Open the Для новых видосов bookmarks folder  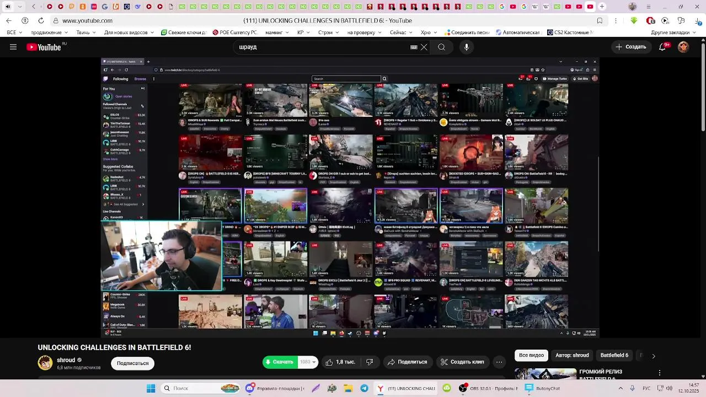pyautogui.click(x=128, y=33)
